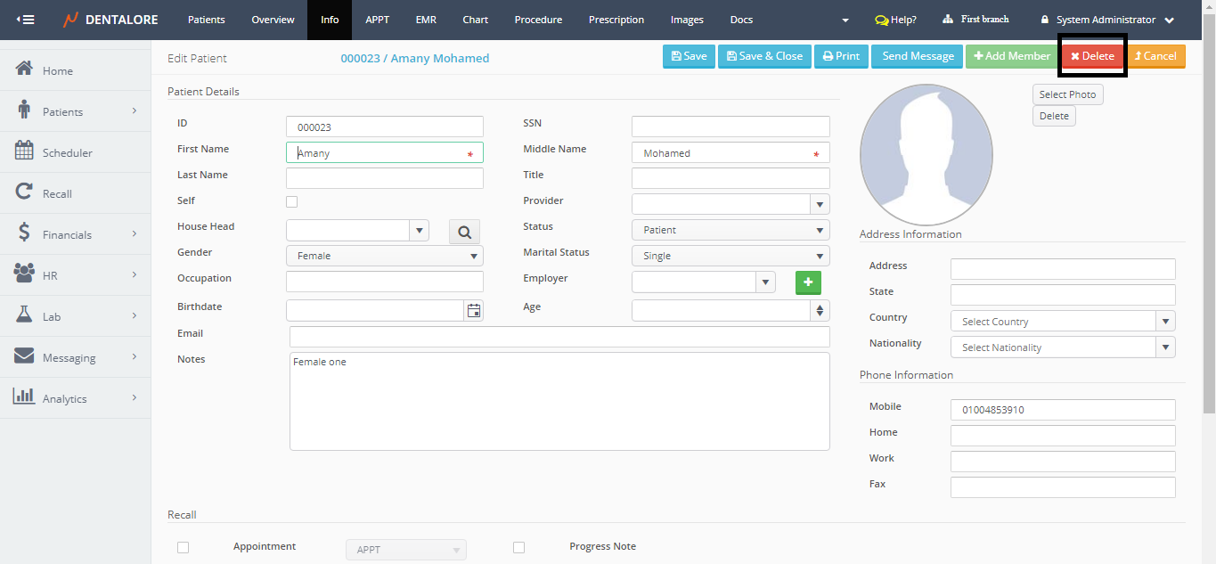Open the Gender dropdown
The width and height of the screenshot is (1216, 564).
(x=384, y=256)
